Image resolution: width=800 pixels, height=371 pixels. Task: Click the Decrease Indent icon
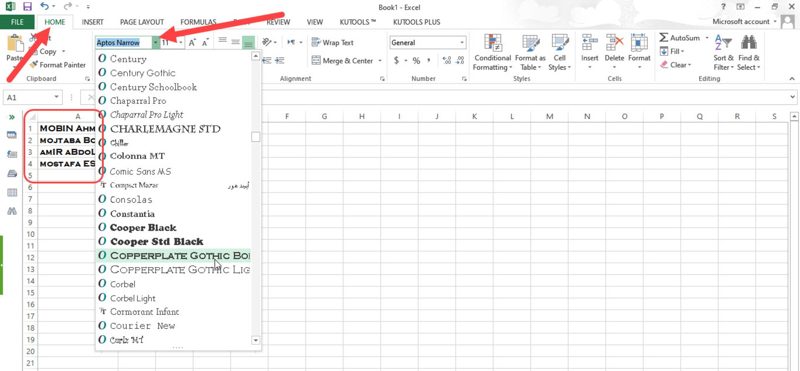[267, 60]
